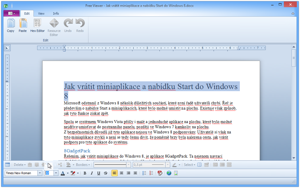Image resolution: width=300 pixels, height=188 pixels.
Task: Open the border line style combo box
Action: 112,165
